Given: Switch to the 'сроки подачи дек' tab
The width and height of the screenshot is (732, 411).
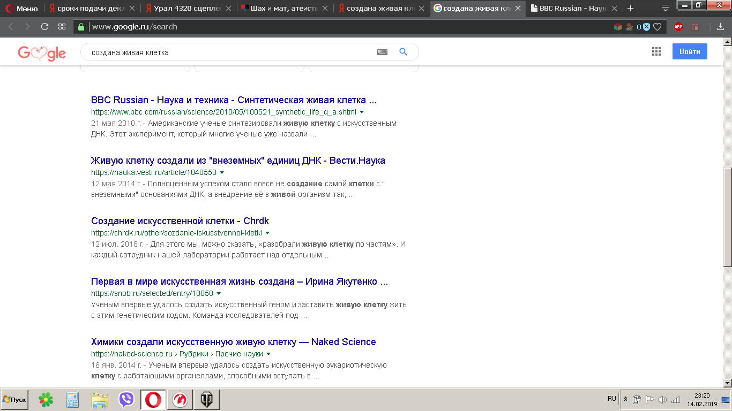Looking at the screenshot, I should (x=92, y=9).
